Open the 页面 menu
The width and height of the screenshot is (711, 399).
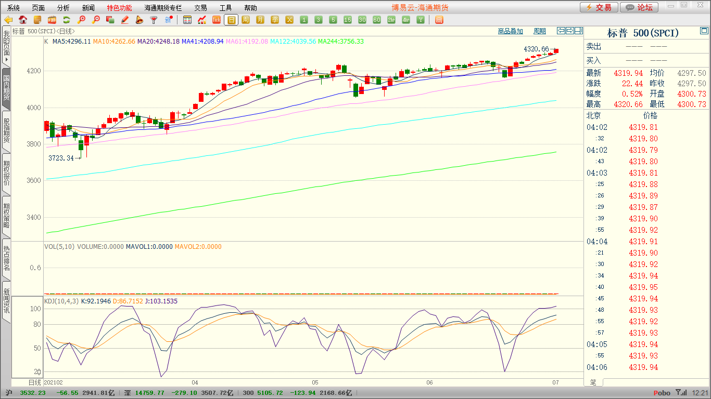pyautogui.click(x=38, y=8)
